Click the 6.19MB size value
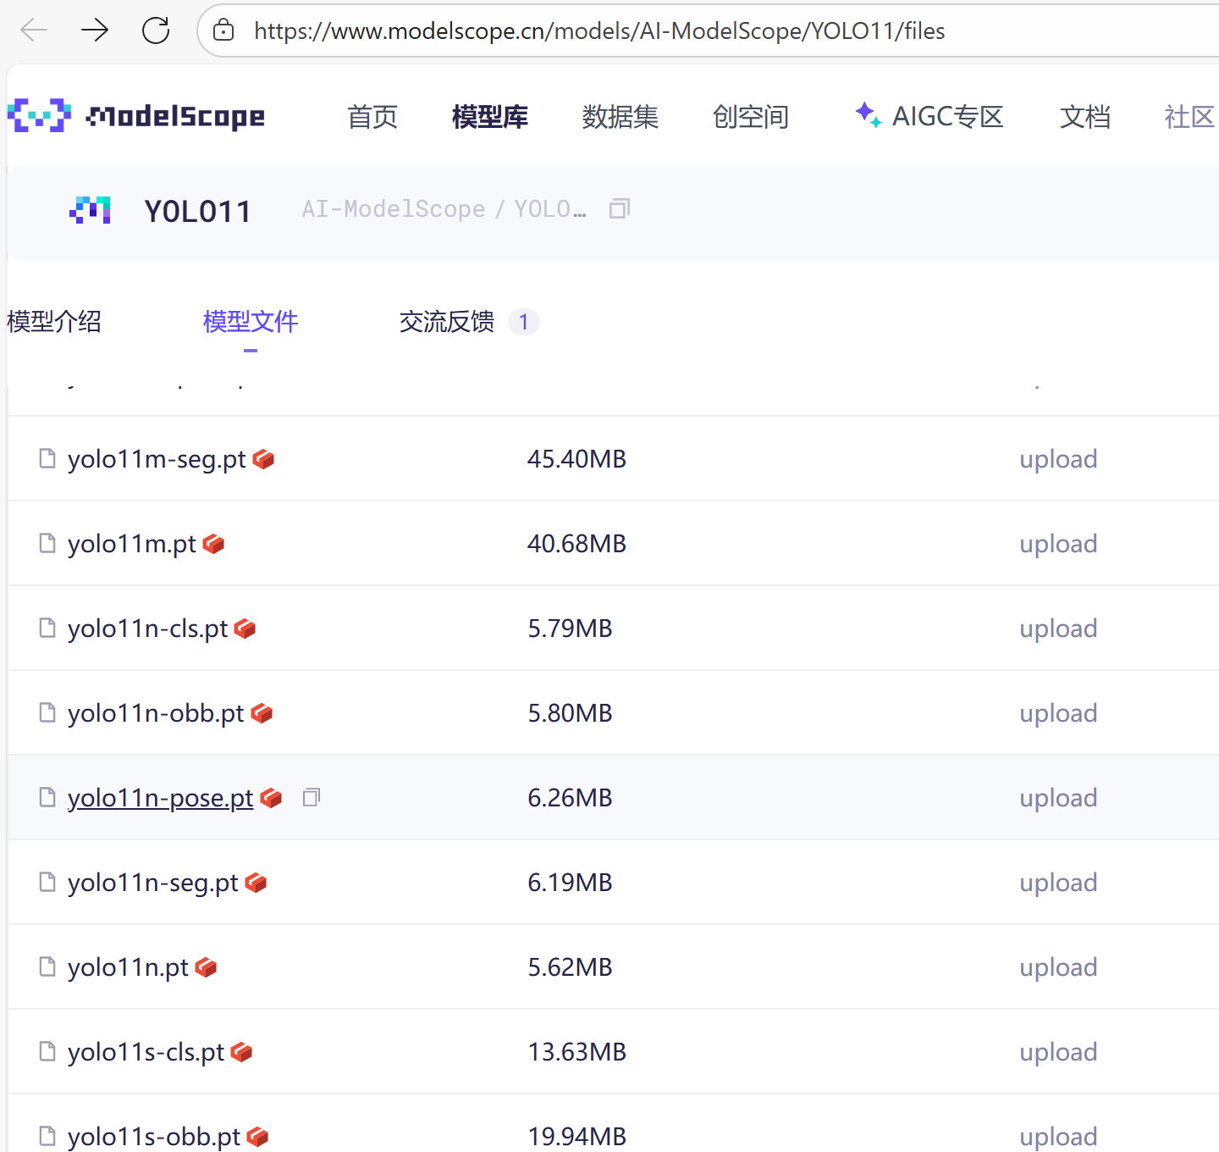Screen dimensions: 1219x1152 click(570, 883)
